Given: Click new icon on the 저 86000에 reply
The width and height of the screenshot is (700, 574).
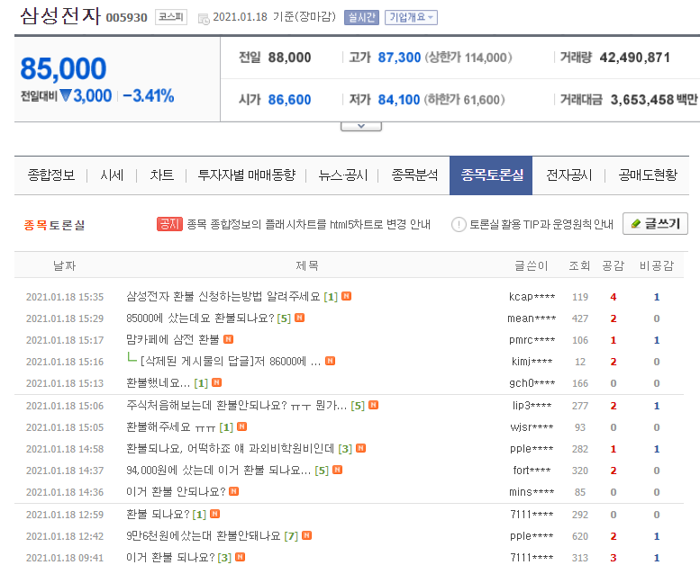Looking at the screenshot, I should [x=330, y=361].
